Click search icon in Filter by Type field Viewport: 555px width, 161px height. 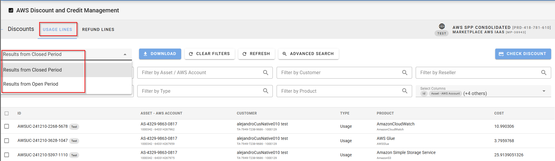(265, 91)
